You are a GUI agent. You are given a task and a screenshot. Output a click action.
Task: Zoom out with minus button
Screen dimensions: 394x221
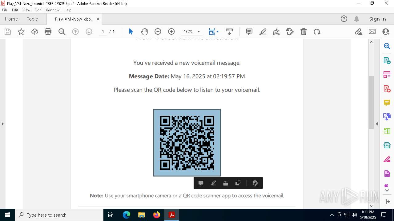click(158, 32)
